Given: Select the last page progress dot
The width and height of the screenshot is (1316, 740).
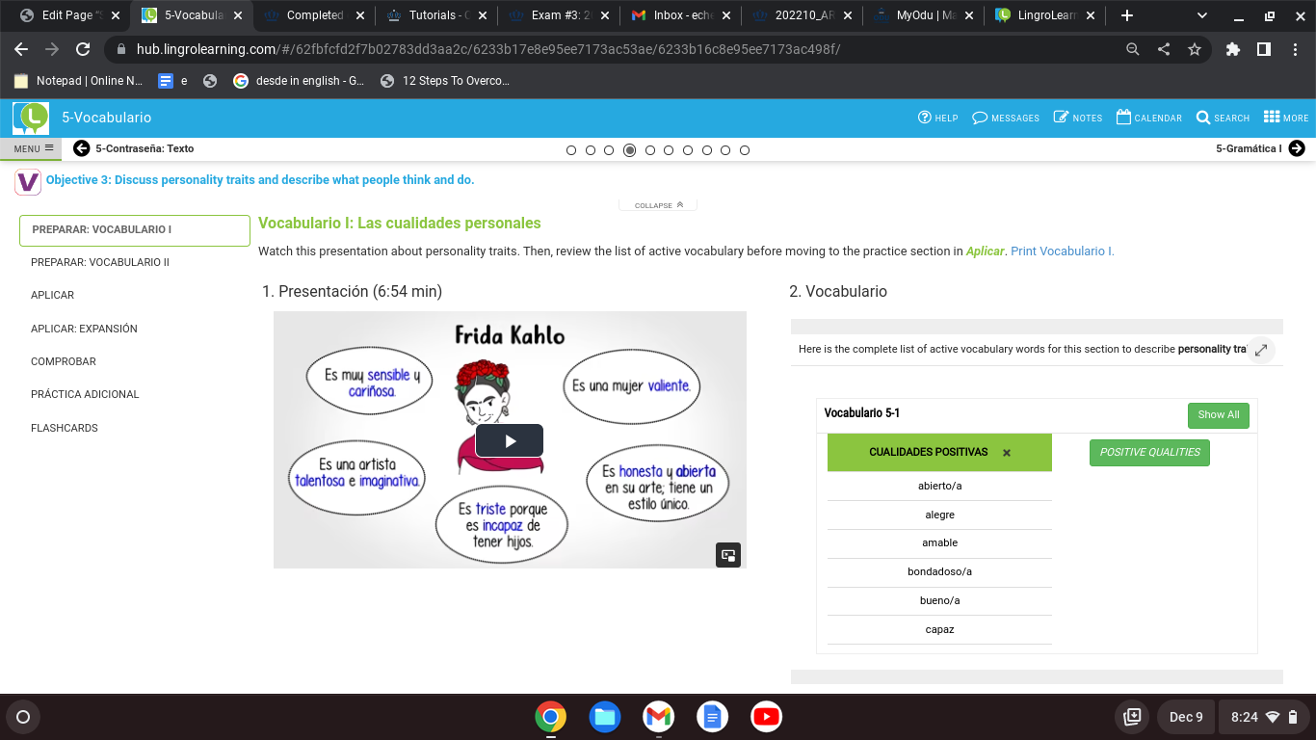Looking at the screenshot, I should pos(745,150).
